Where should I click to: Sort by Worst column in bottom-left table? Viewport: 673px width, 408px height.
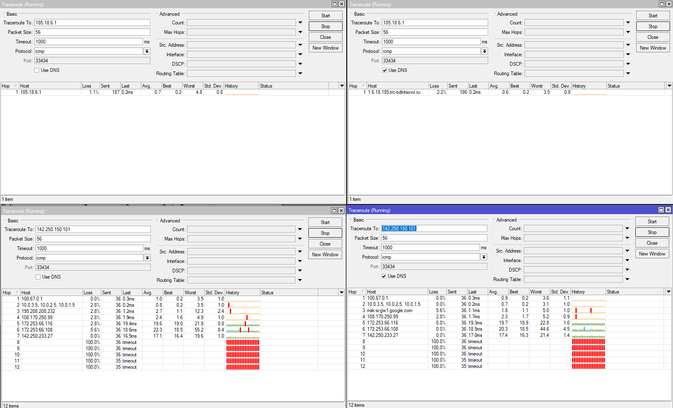(194, 293)
